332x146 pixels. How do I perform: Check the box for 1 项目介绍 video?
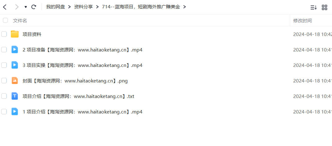pyautogui.click(x=4, y=112)
